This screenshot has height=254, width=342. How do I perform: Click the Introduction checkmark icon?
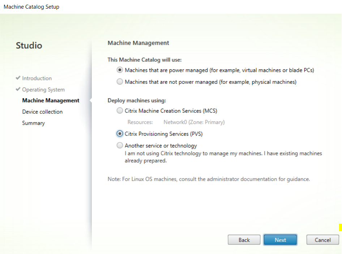pyautogui.click(x=18, y=78)
